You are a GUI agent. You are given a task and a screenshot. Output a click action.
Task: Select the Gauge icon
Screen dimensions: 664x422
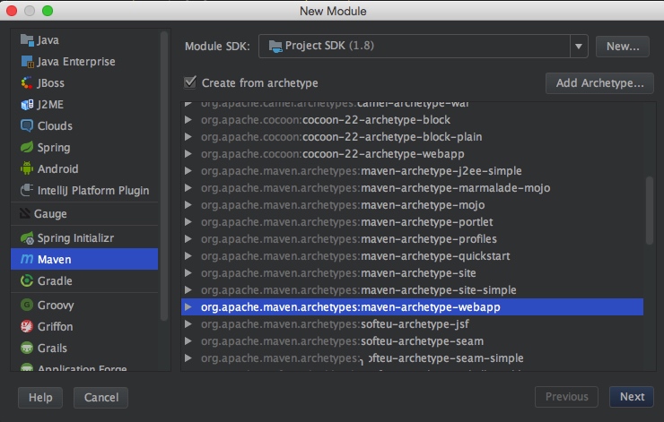25,213
